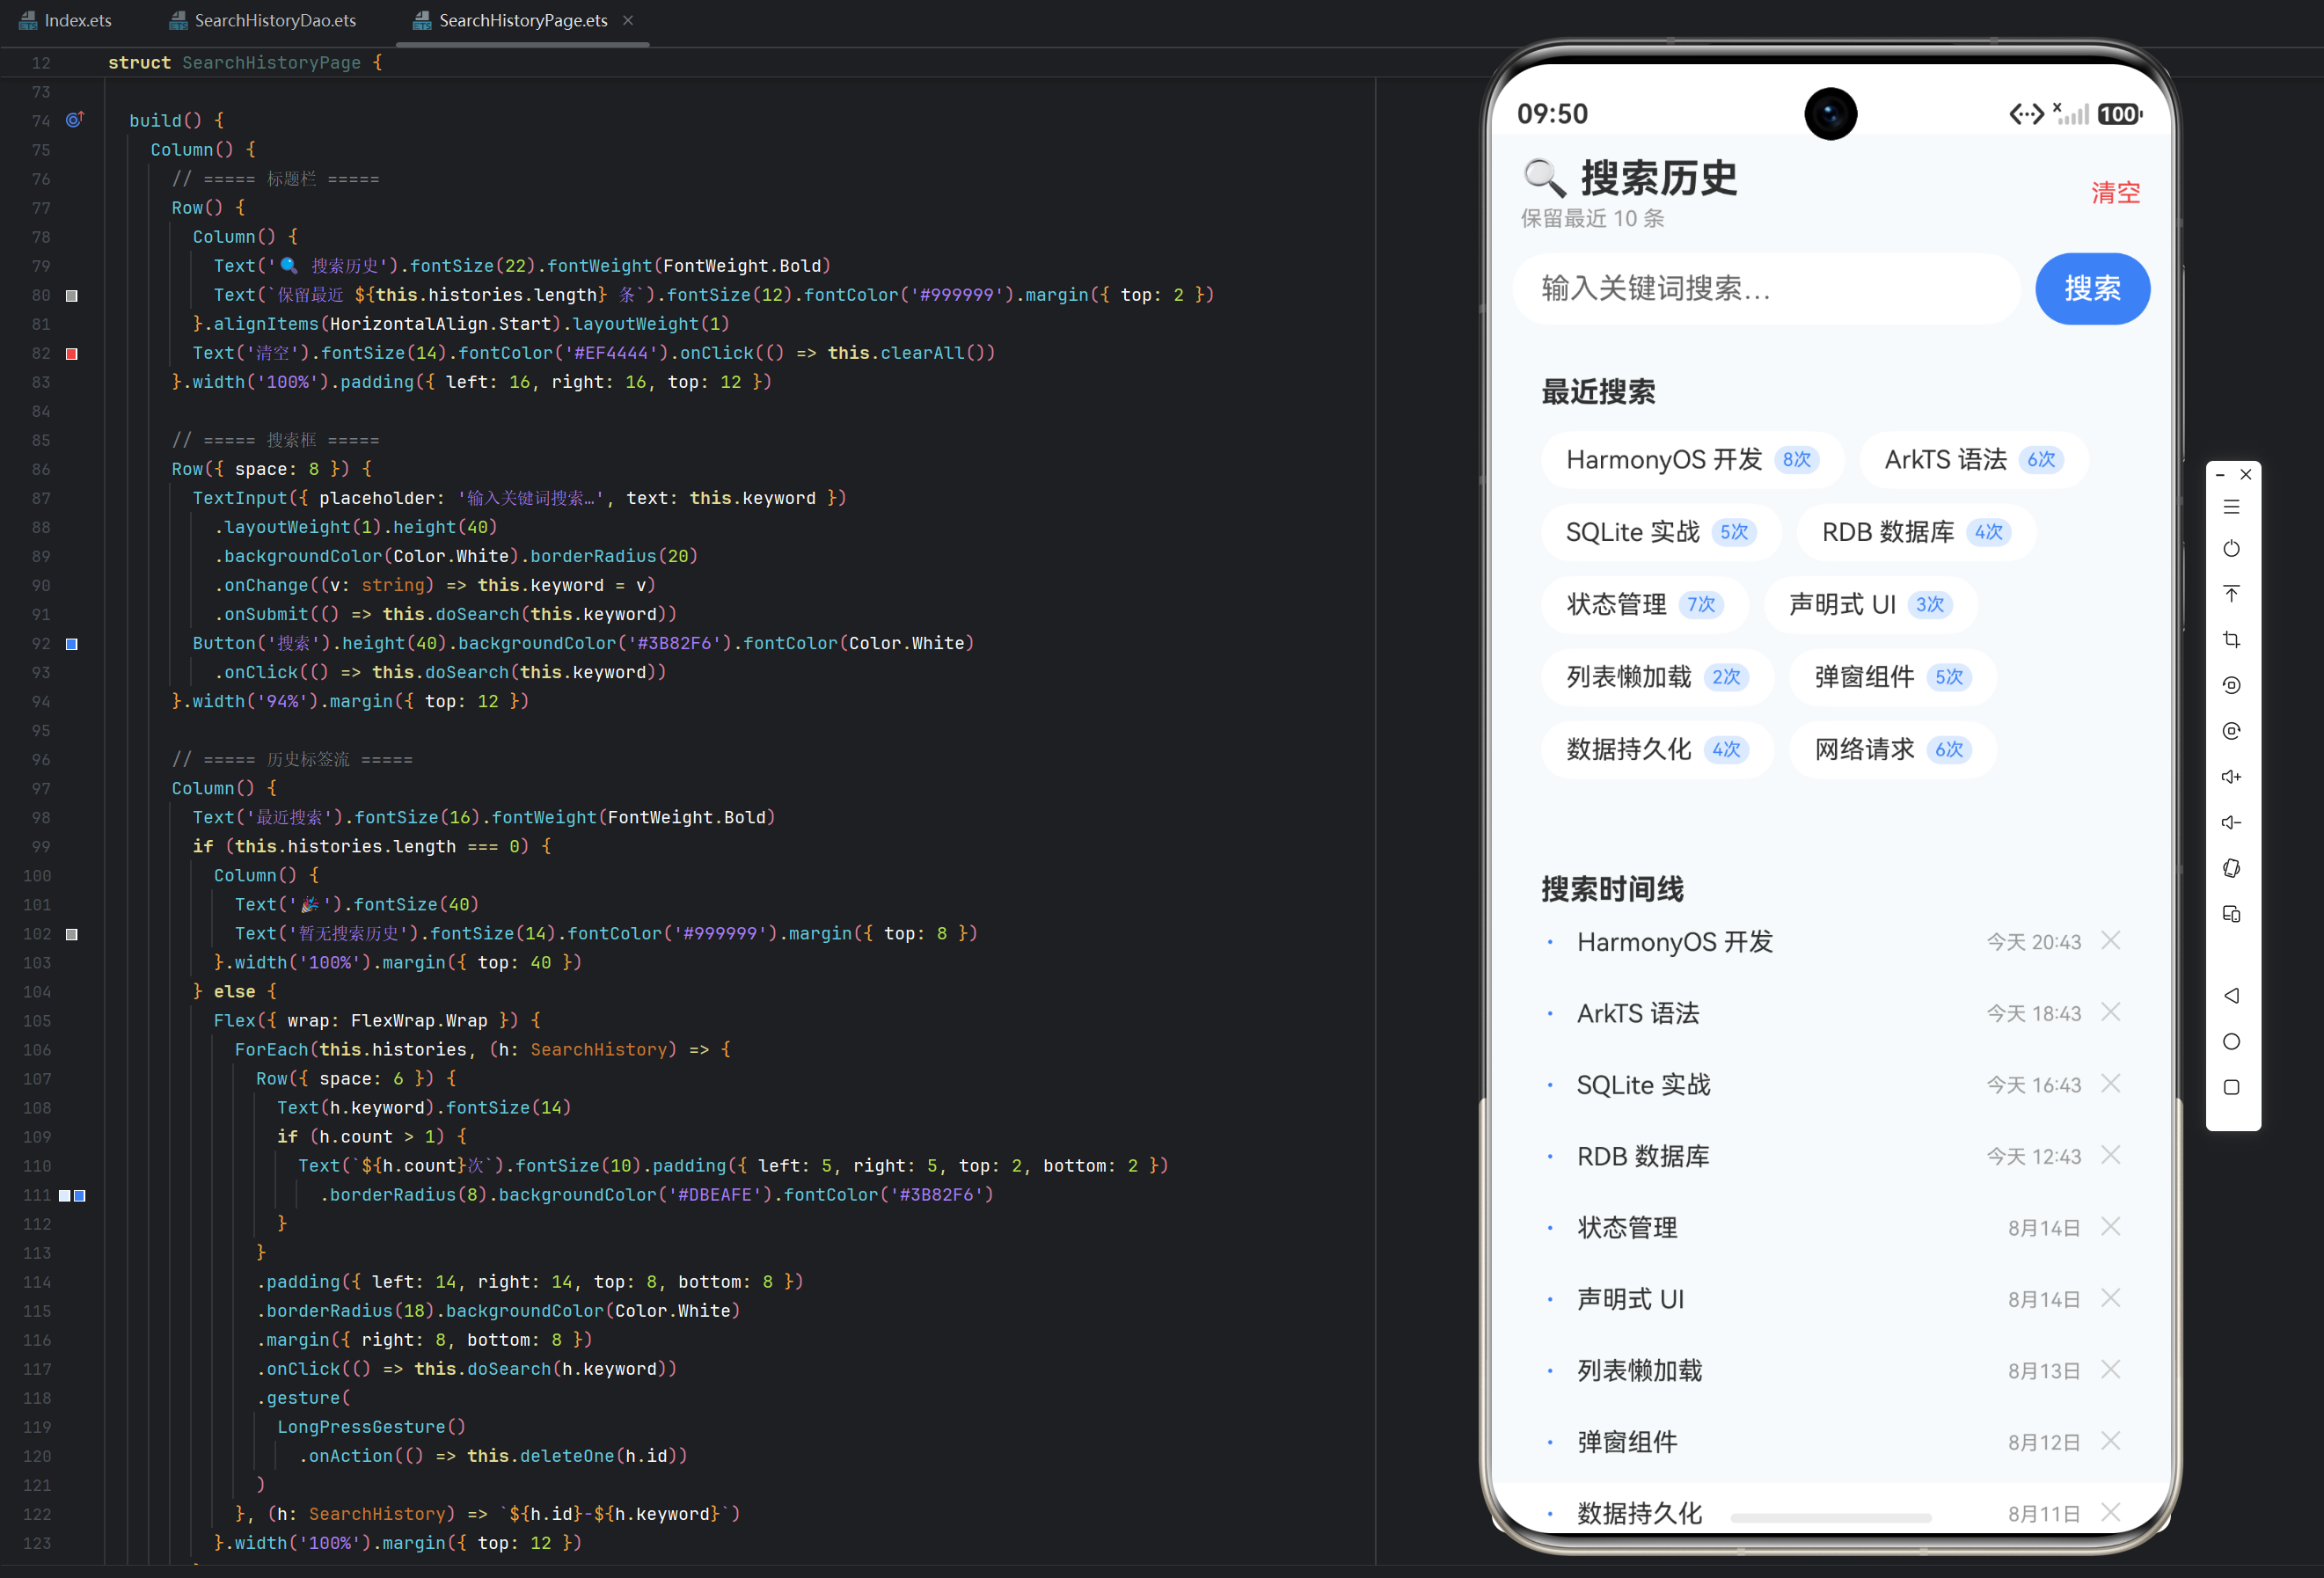2324x1578 pixels.
Task: Close the SearchHistoryPage.ets tab
Action: [x=628, y=20]
